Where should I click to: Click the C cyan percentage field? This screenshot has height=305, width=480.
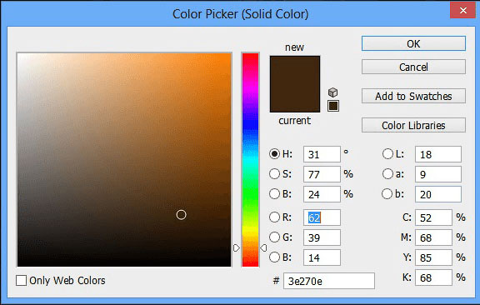pyautogui.click(x=433, y=217)
